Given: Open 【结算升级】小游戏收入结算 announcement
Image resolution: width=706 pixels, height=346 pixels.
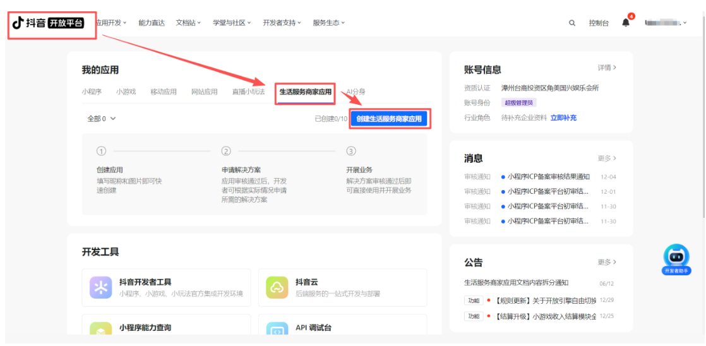Looking at the screenshot, I should [546, 316].
